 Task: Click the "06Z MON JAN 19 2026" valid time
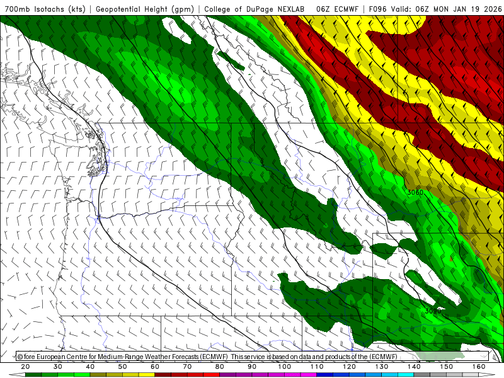[459, 9]
